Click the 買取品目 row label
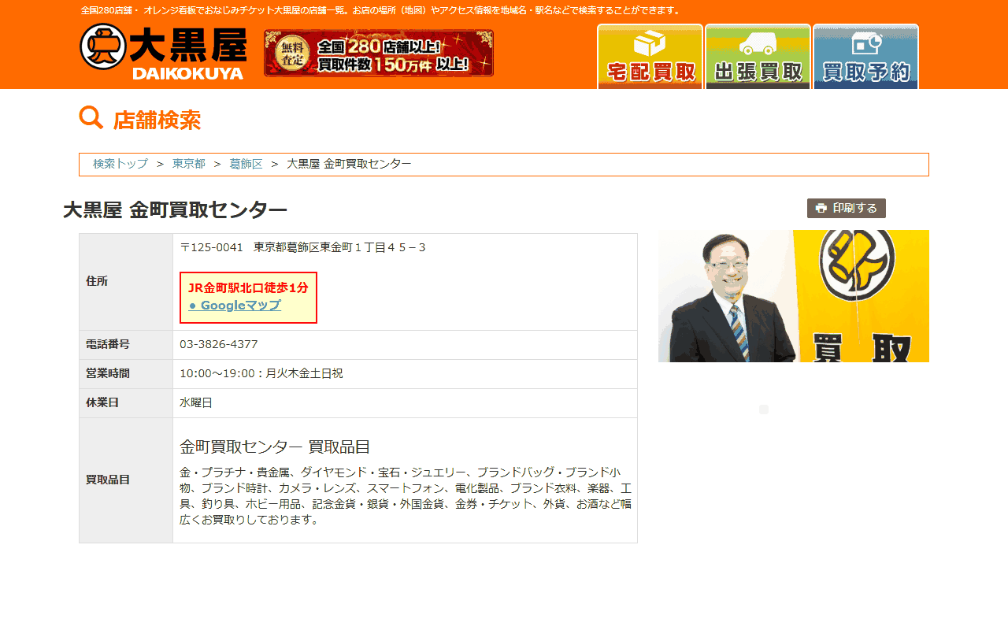 point(108,480)
